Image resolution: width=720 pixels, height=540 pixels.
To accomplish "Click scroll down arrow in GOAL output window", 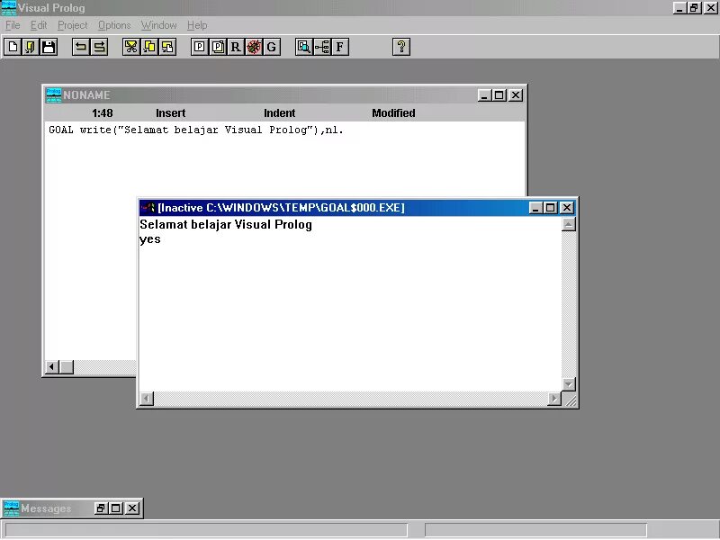I will click(x=569, y=384).
